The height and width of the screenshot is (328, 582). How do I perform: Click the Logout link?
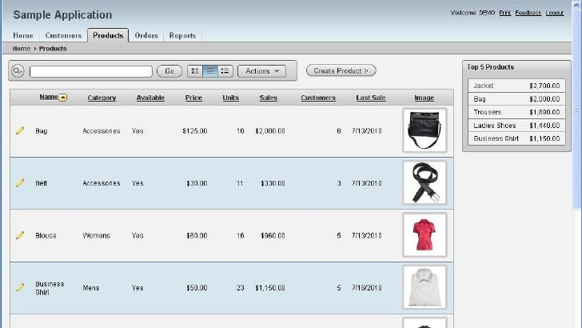click(x=555, y=13)
